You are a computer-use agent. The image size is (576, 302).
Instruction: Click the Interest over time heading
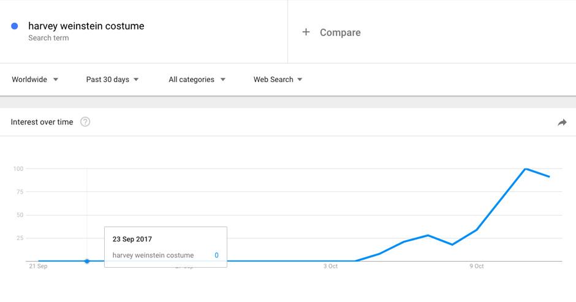(42, 122)
